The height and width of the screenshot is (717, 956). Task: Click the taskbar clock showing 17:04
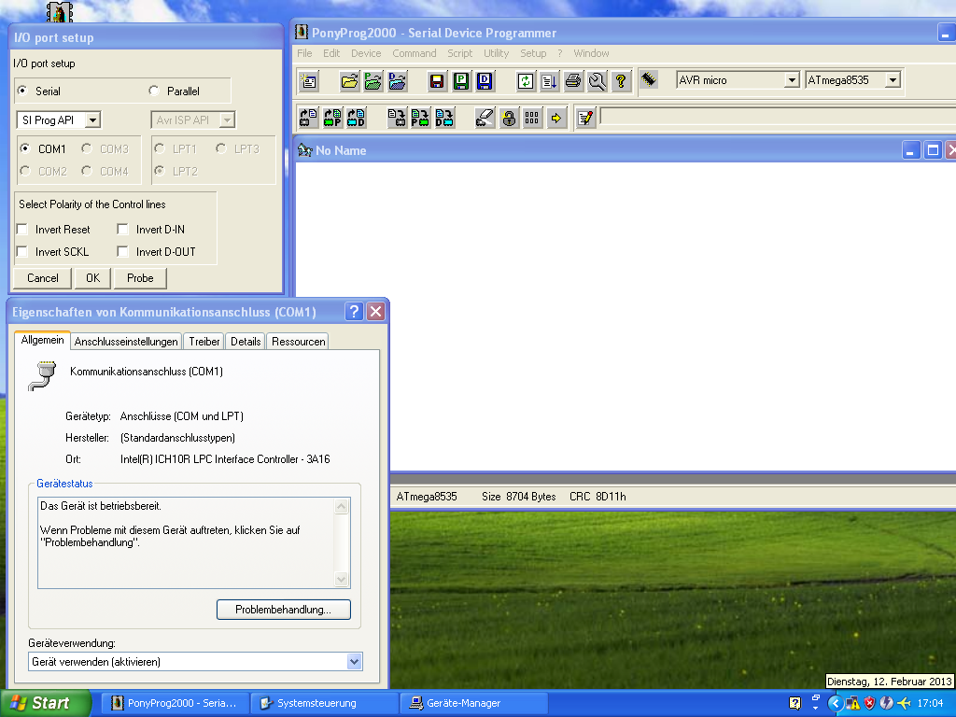[930, 704]
